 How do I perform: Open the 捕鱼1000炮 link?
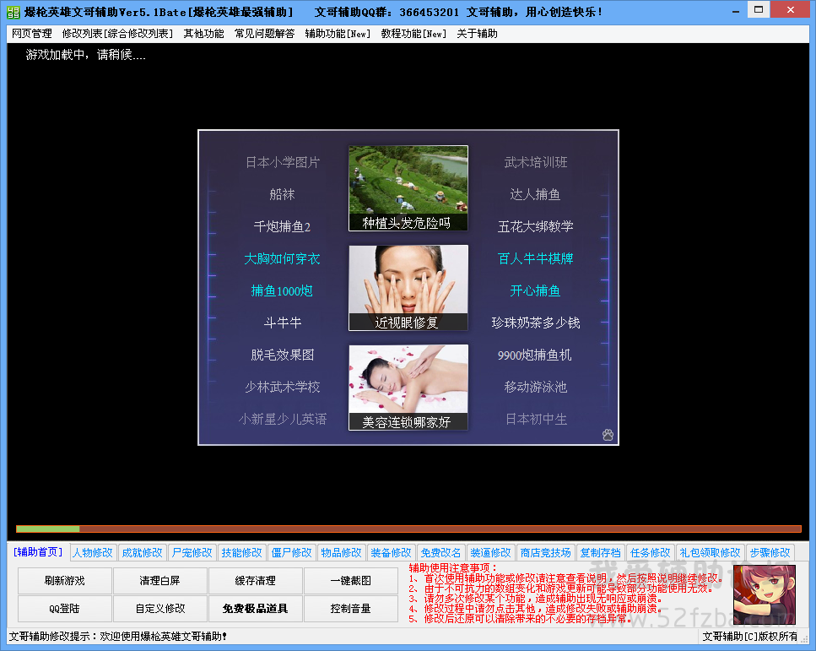click(x=282, y=291)
